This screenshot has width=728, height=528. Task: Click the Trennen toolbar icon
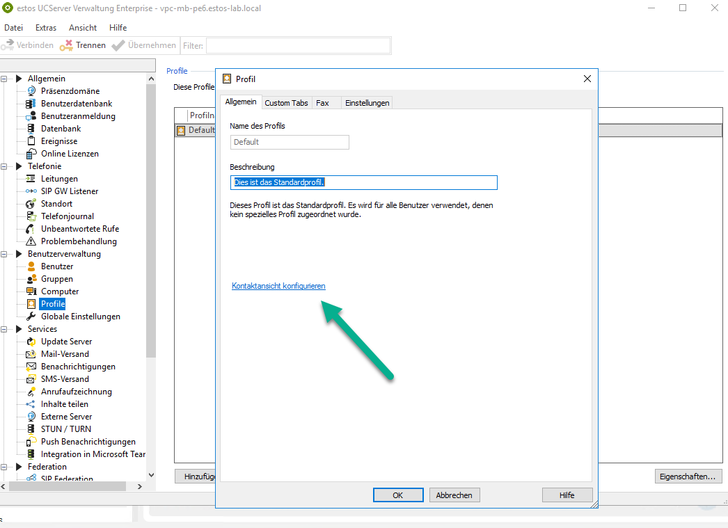coord(66,45)
